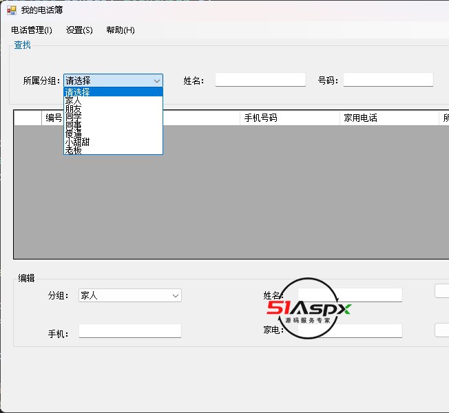Viewport: 449px width, 413px height.
Task: Open the 电话管理(I) menu
Action: pyautogui.click(x=32, y=30)
